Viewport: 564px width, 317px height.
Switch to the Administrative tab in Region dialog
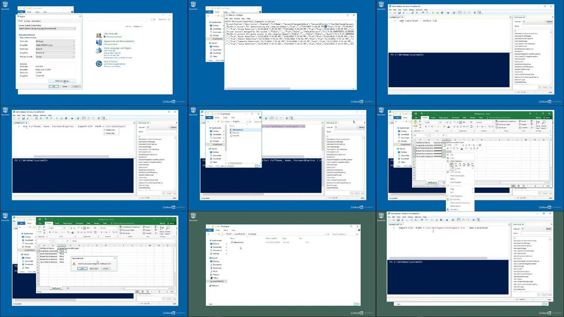tap(36, 21)
